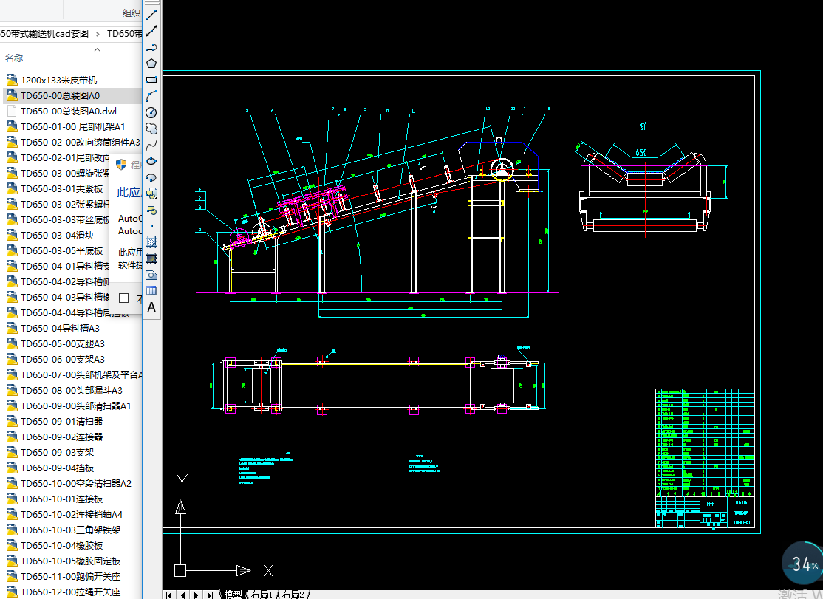Select the Multiline Text tool
Viewport: 823px width, 599px height.
pyautogui.click(x=151, y=307)
